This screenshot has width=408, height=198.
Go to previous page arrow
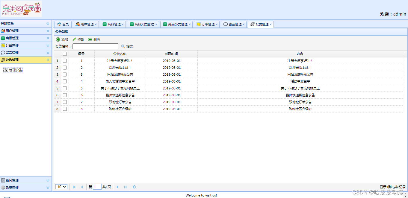point(82,187)
